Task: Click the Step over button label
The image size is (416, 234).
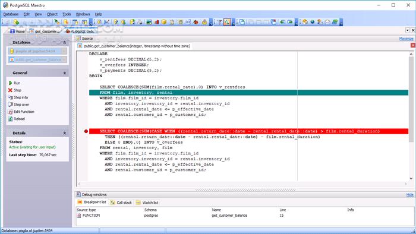Action: tap(21, 105)
